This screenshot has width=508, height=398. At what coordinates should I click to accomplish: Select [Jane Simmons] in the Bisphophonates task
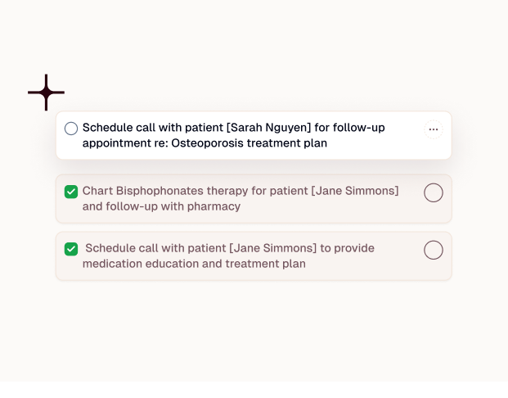pos(355,191)
